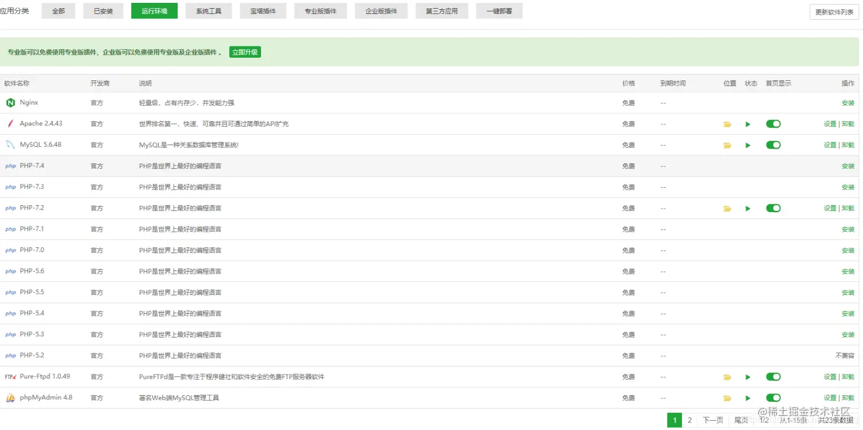Screen dimensions: 863x430
Task: Select the 一键部署 category tab
Action: tap(500, 11)
